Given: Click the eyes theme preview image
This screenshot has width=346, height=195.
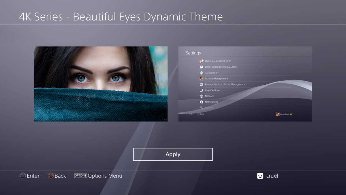Looking at the screenshot, I should [x=101, y=84].
